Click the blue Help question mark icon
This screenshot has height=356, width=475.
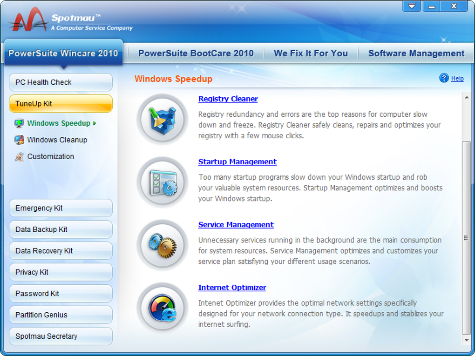click(444, 78)
